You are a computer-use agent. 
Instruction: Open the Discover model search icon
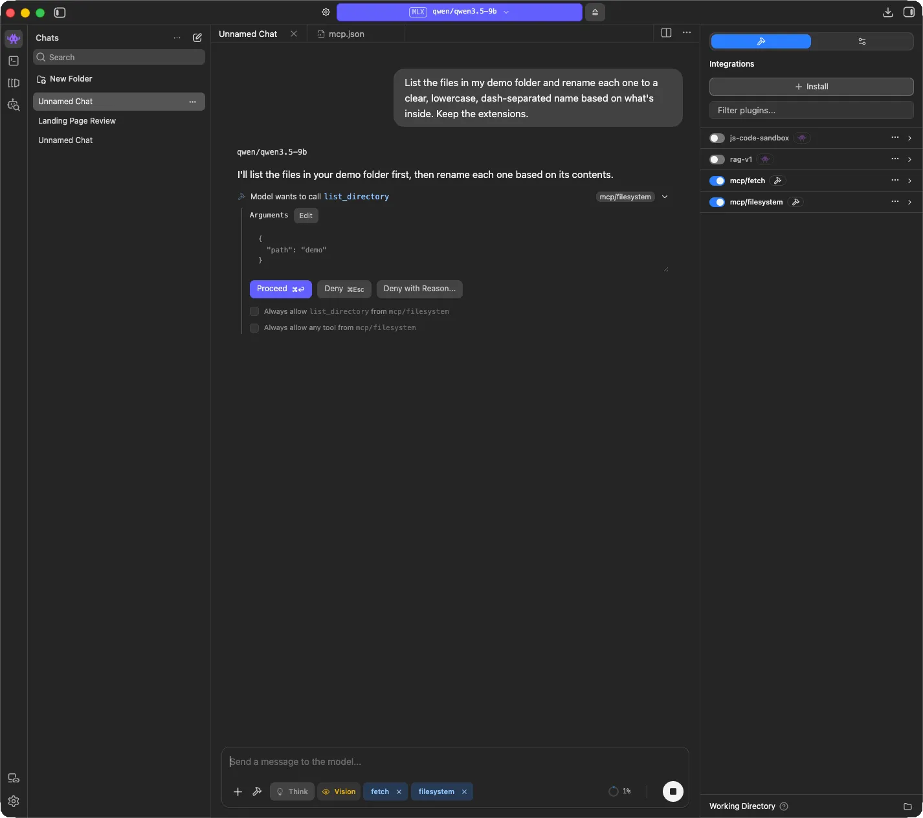coord(14,105)
